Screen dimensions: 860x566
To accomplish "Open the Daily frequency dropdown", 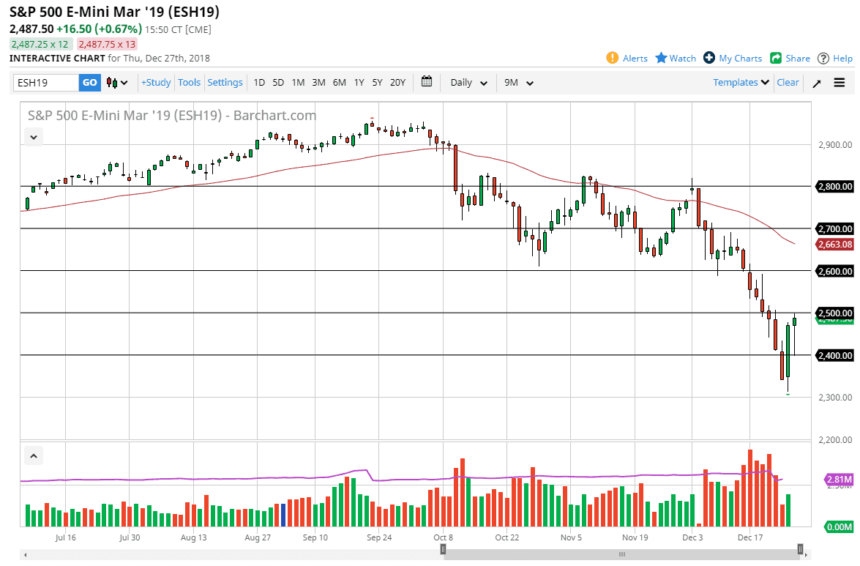I will [467, 83].
